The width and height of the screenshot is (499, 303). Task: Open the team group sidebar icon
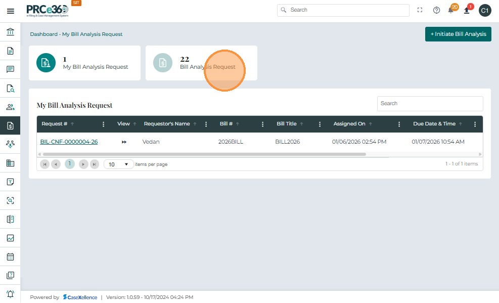click(10, 144)
